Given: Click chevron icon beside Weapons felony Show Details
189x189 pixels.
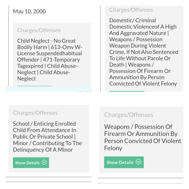Looking at the screenshot, I should [x=138, y=162].
